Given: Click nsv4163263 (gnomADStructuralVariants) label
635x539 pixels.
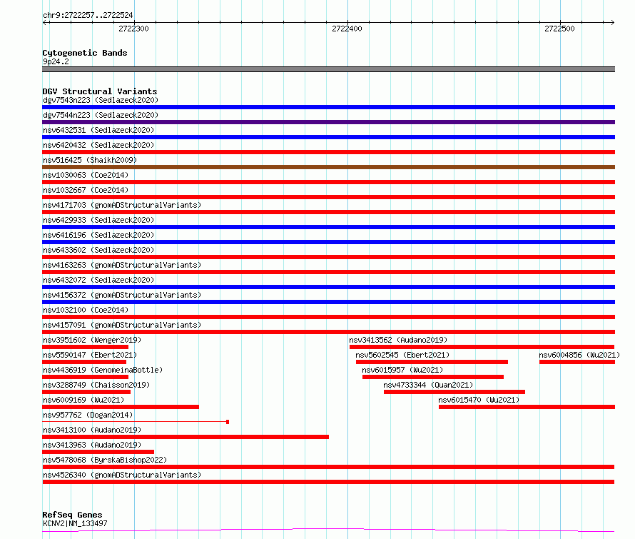Looking at the screenshot, I should [122, 265].
